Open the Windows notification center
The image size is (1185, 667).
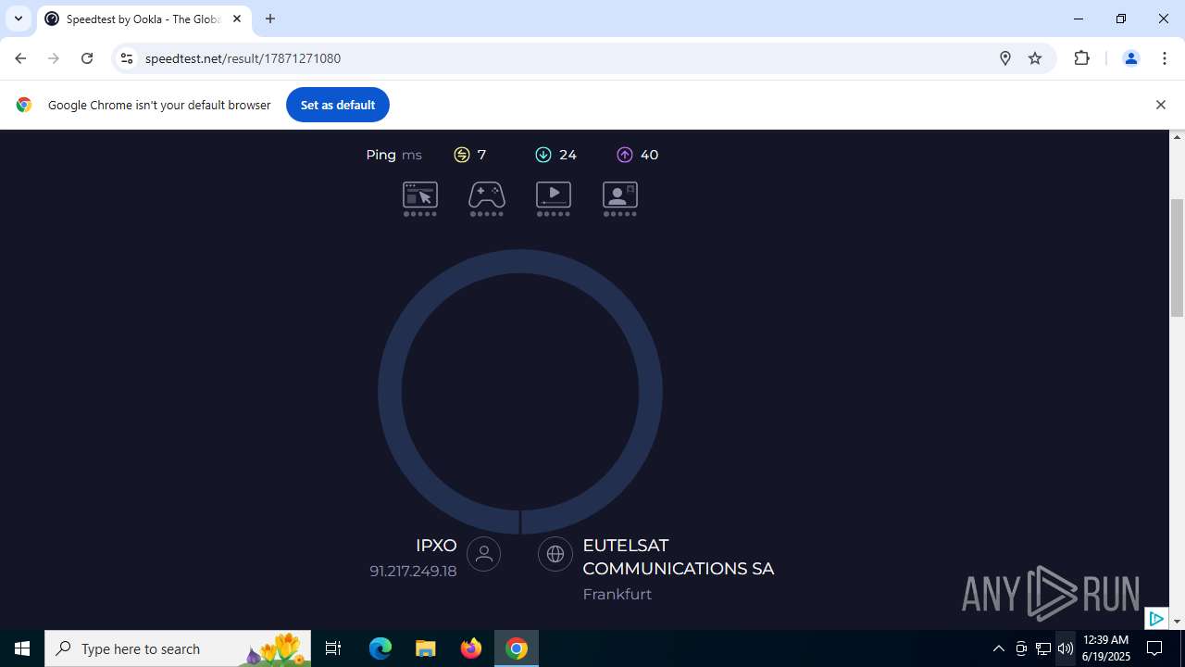[x=1155, y=648]
